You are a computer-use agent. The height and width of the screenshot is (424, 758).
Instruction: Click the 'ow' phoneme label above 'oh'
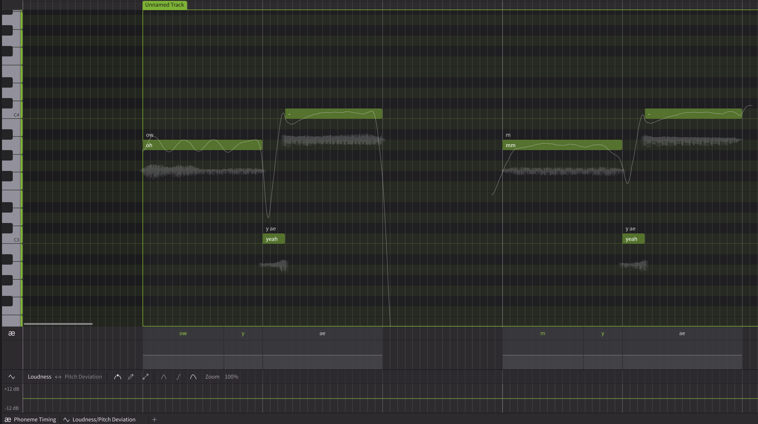click(150, 135)
